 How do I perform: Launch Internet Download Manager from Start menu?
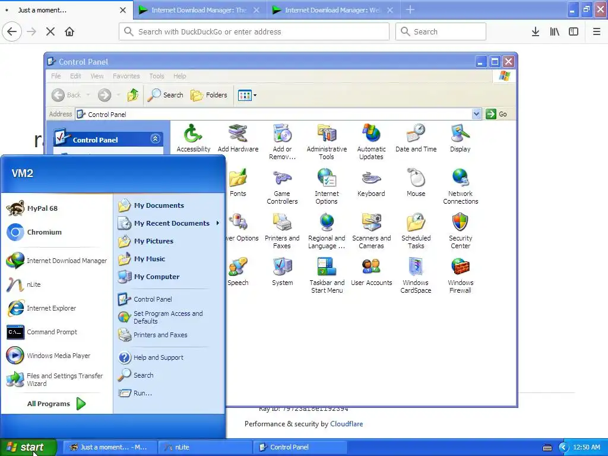57,261
